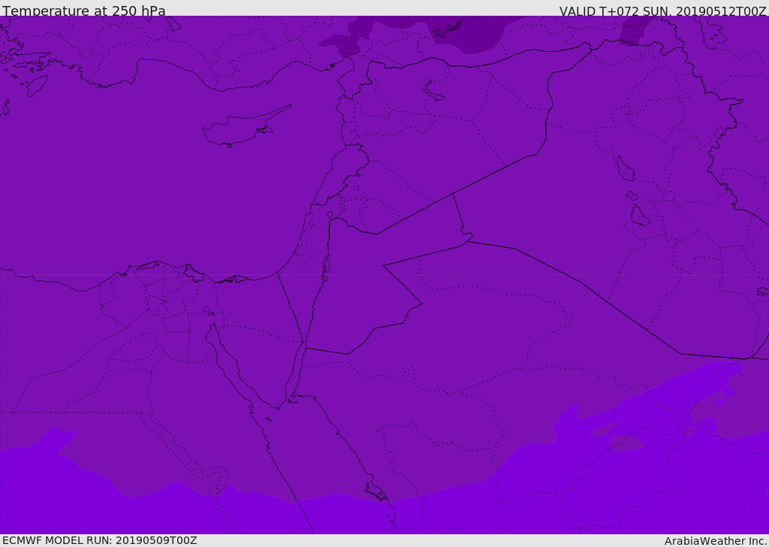Click the 'ArabiaWeather Inc' credit text
The height and width of the screenshot is (547, 769).
(x=716, y=541)
